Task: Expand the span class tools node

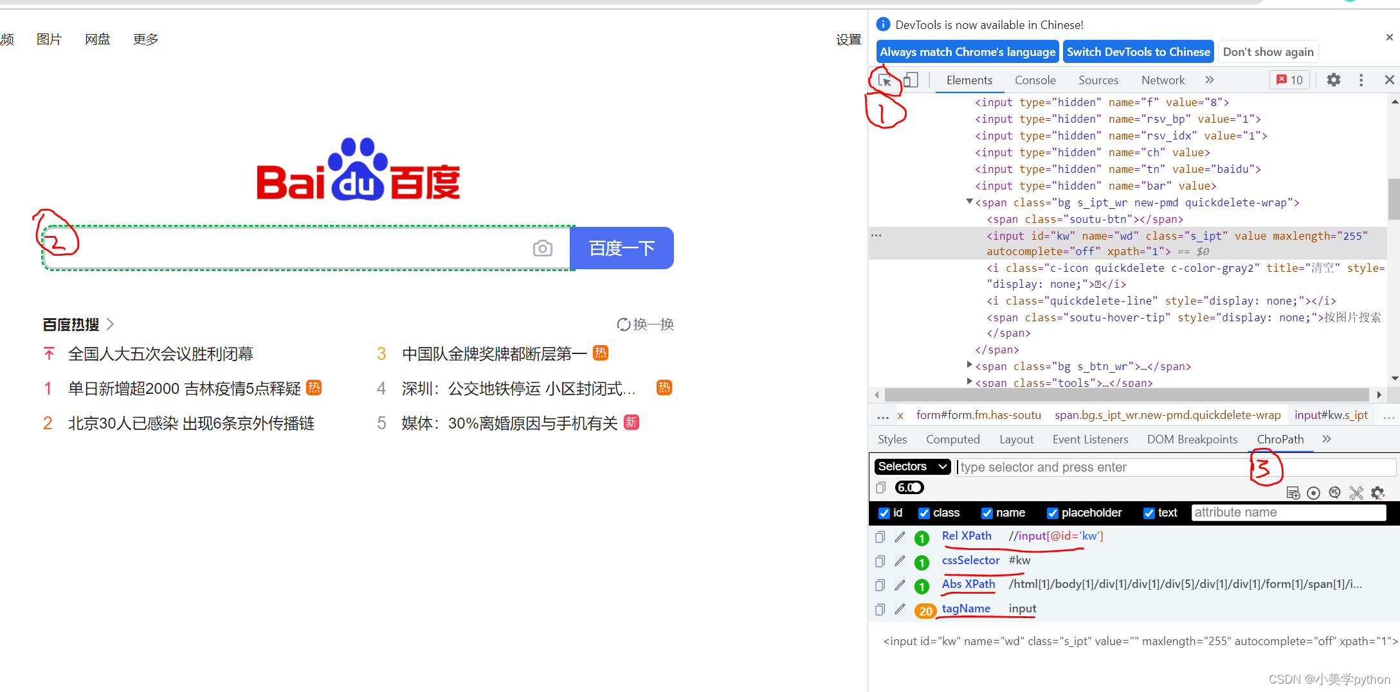Action: click(x=969, y=382)
